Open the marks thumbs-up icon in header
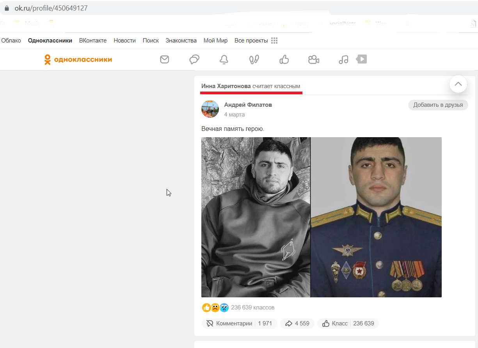This screenshot has width=478, height=348. pos(284,60)
